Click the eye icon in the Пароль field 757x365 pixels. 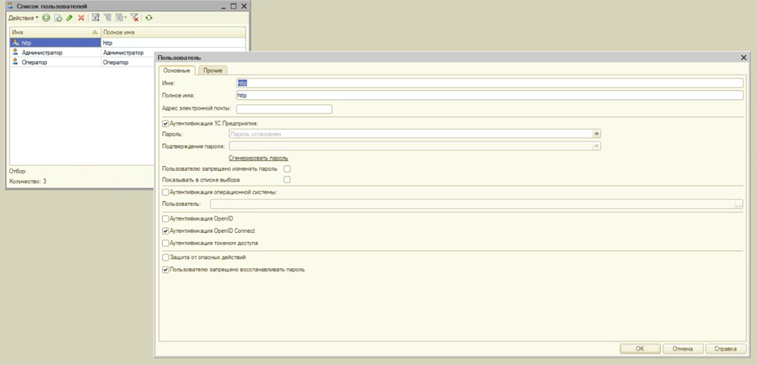pos(597,134)
